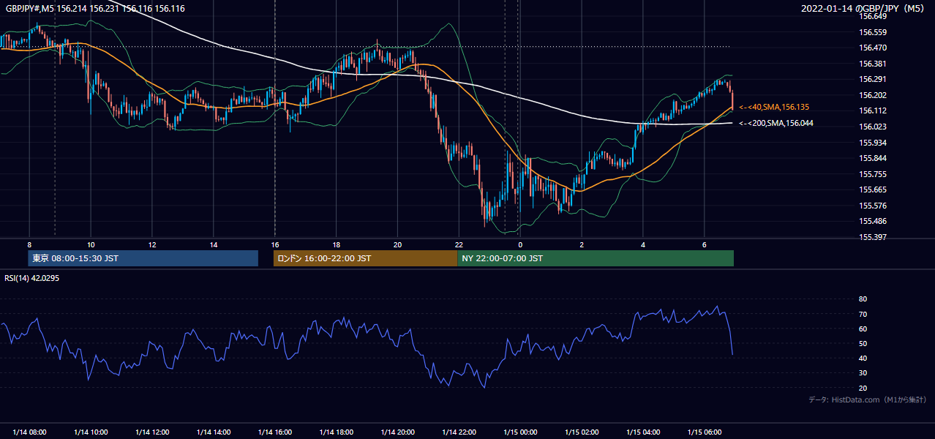This screenshot has width=935, height=439.
Task: Click price axis label 156.381
Action: [873, 64]
